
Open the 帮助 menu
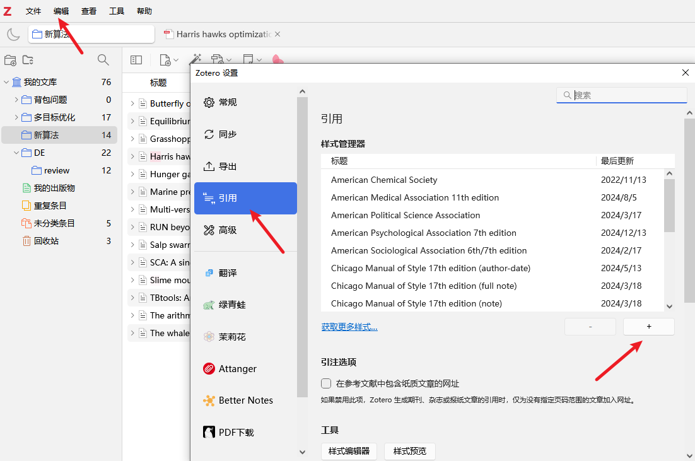click(144, 11)
